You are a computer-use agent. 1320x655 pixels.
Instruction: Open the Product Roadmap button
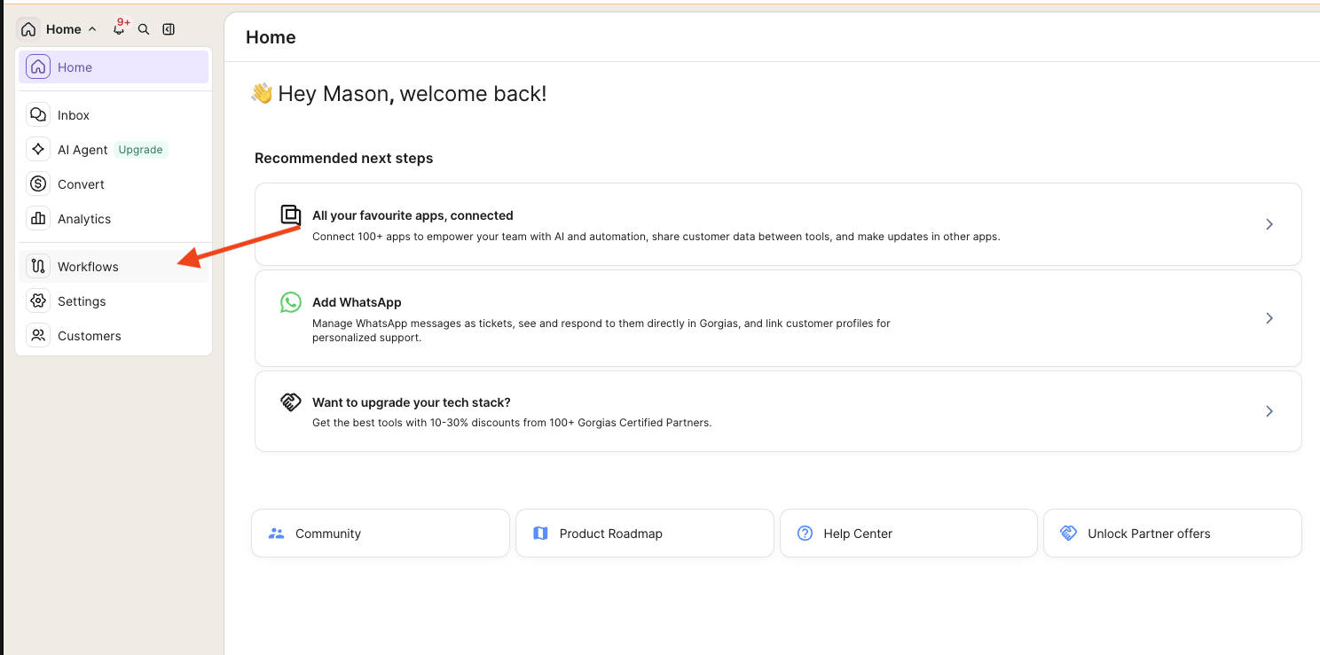pyautogui.click(x=645, y=534)
